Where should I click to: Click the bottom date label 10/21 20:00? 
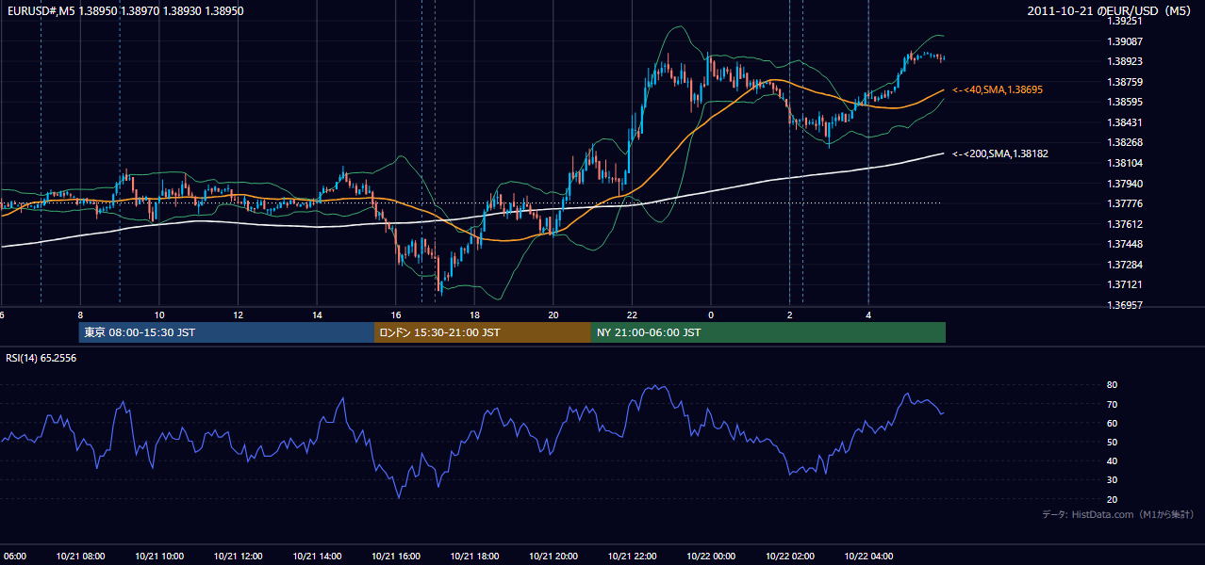click(x=553, y=557)
